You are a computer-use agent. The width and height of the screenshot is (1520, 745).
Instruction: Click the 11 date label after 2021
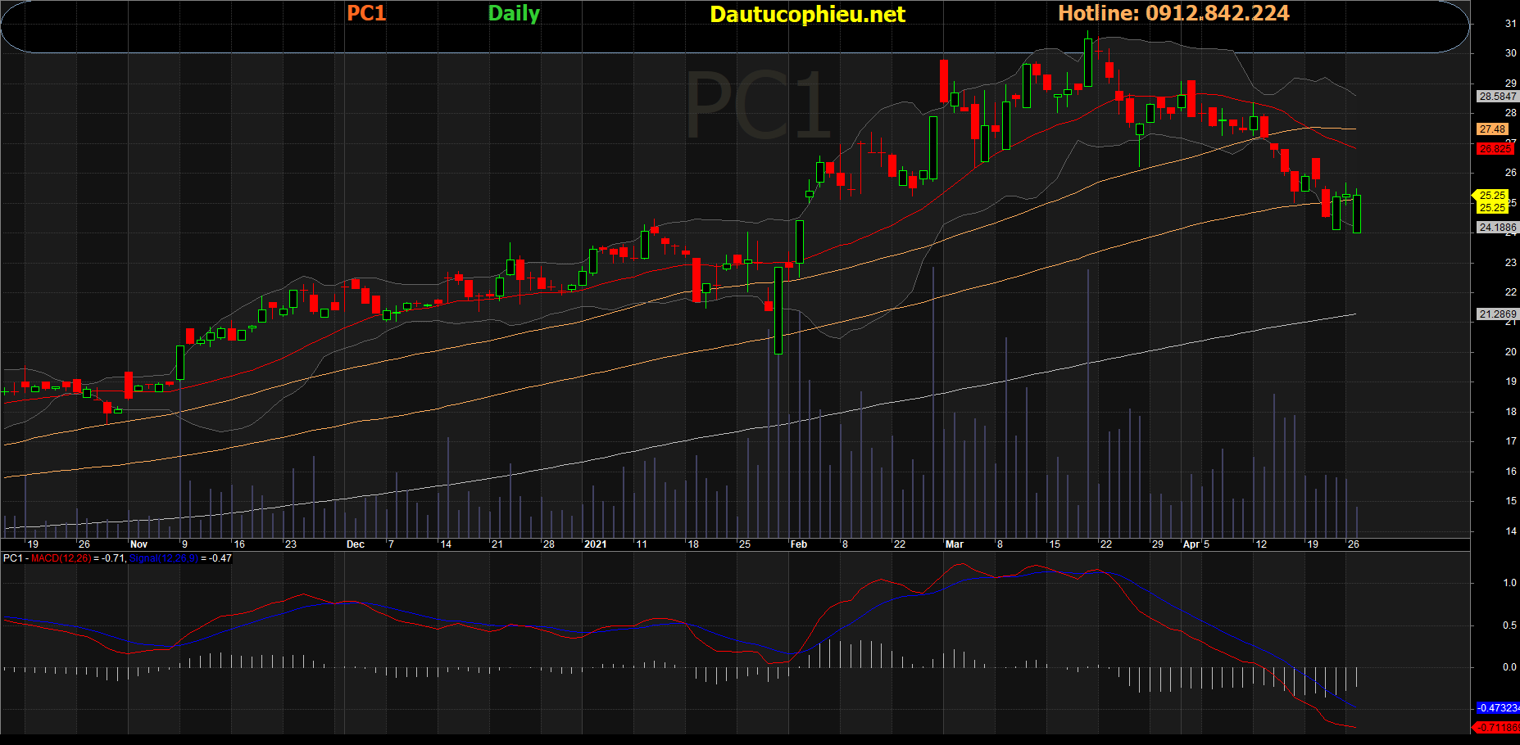coord(641,544)
